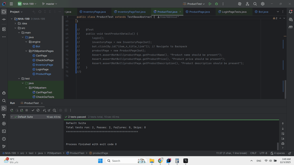This screenshot has height=165, width=294.
Task: Click the Search Everywhere magnifier icon
Action: 255,4
